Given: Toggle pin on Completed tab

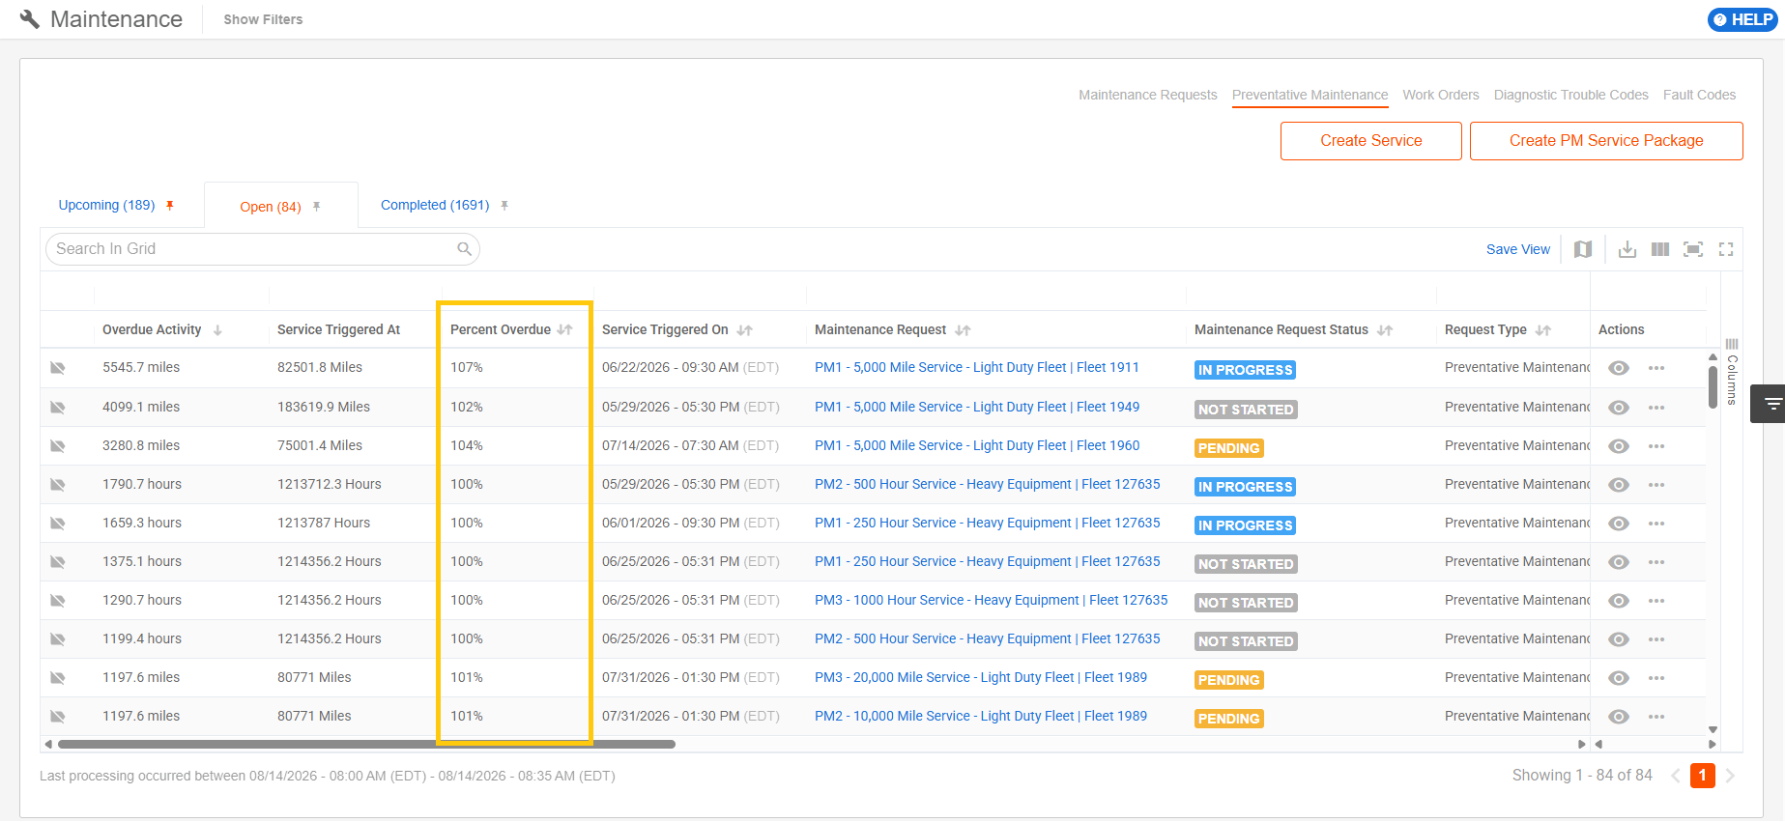Looking at the screenshot, I should (x=504, y=205).
